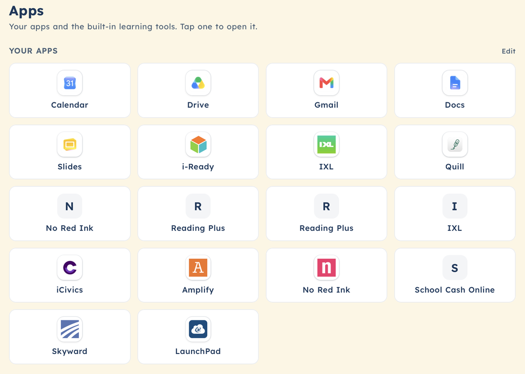Select the green IXL logo icon
Image resolution: width=525 pixels, height=374 pixels.
point(327,144)
